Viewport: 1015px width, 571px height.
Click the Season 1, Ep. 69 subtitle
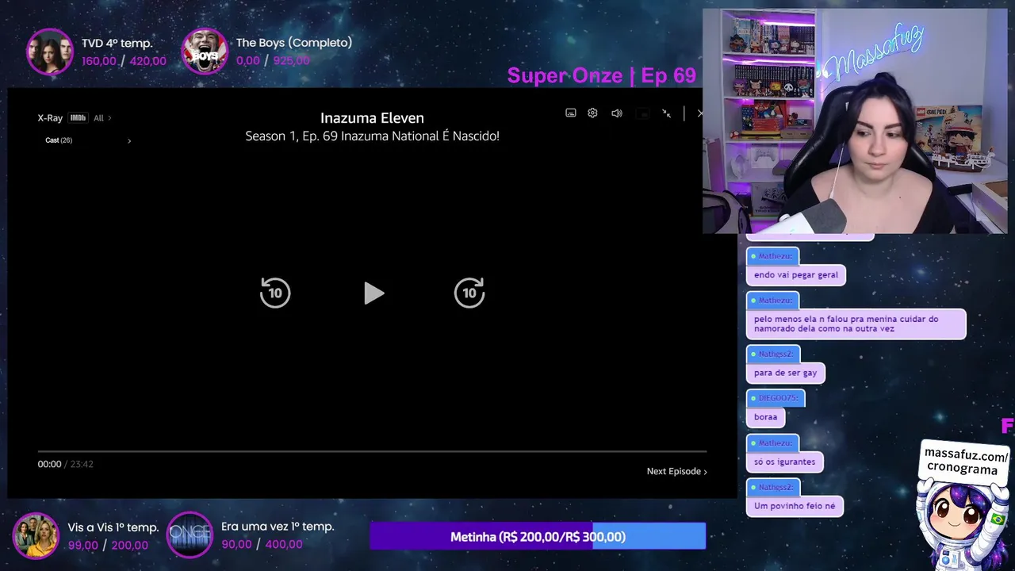click(372, 136)
